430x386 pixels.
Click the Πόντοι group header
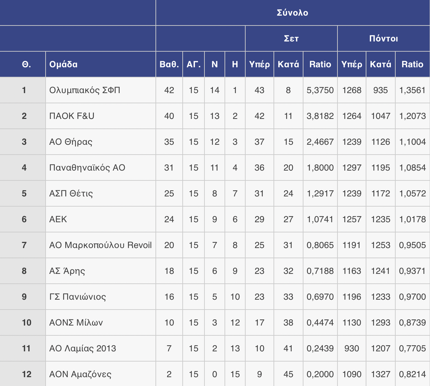click(x=383, y=38)
